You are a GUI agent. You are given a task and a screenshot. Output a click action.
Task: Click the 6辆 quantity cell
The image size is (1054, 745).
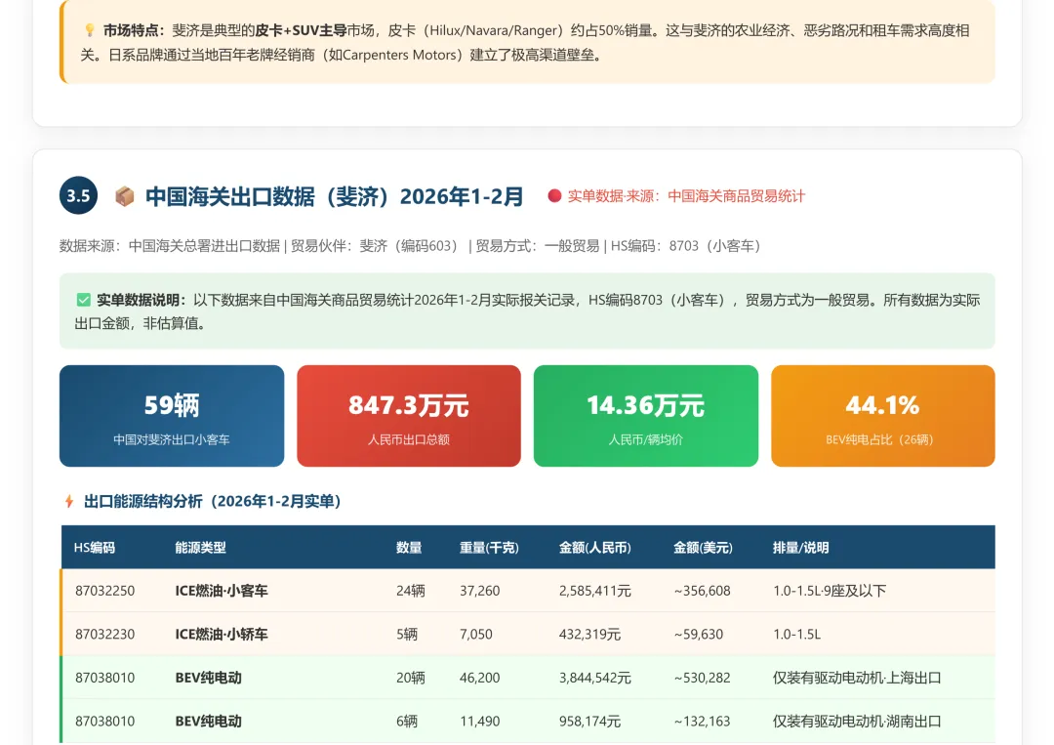click(407, 721)
